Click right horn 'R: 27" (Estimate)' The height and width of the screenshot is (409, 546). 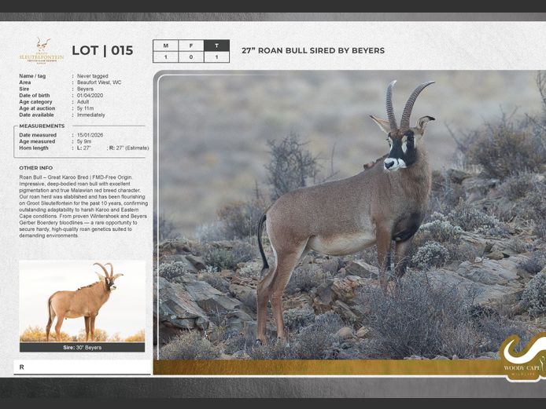pos(129,148)
